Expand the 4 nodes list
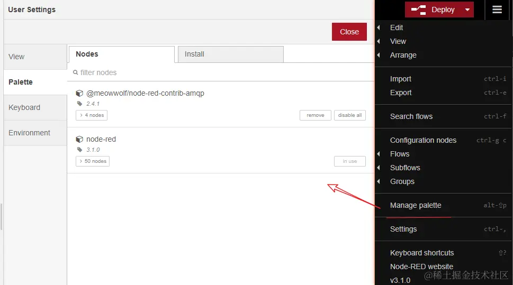 click(x=92, y=115)
